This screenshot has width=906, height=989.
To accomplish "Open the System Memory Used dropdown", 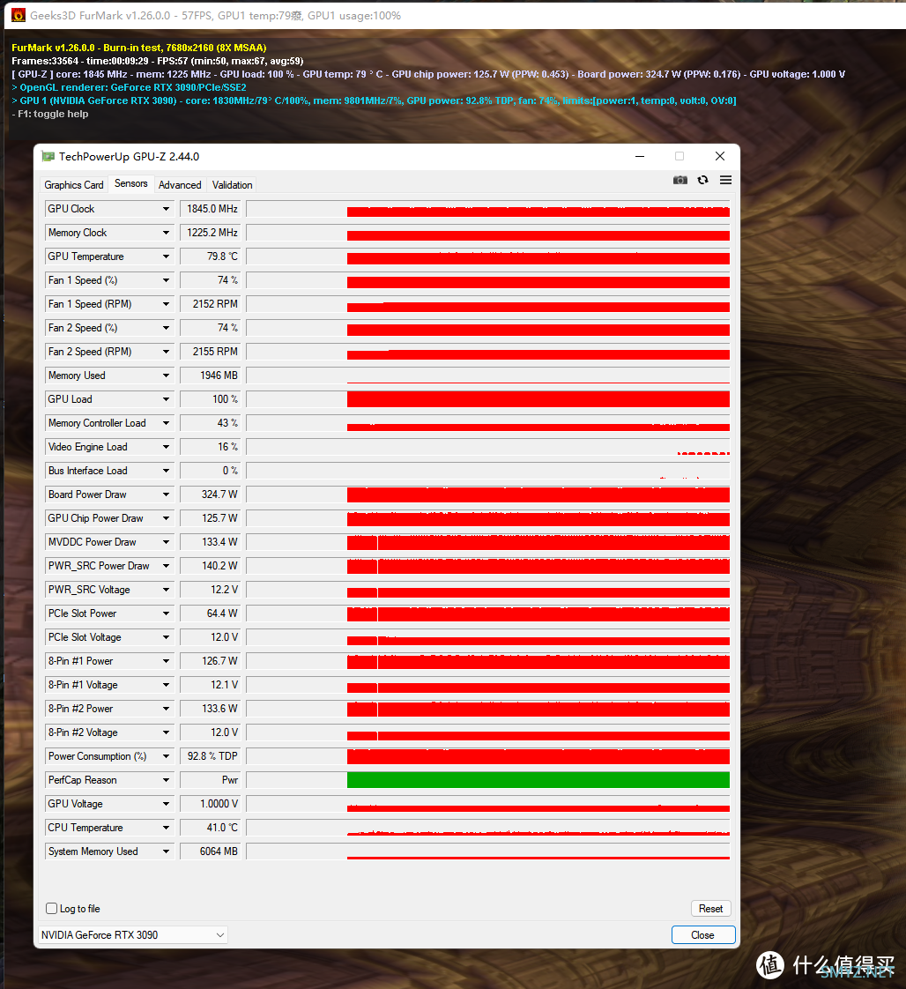I will click(166, 851).
